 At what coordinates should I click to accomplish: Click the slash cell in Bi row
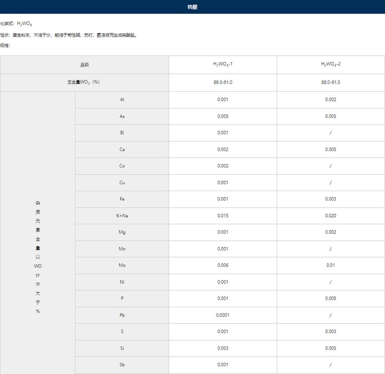click(x=331, y=133)
